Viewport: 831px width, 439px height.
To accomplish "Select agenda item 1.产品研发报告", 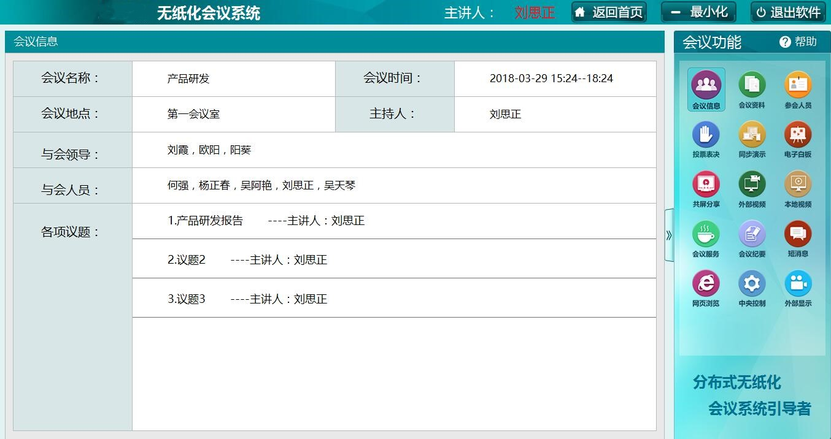I will [206, 221].
